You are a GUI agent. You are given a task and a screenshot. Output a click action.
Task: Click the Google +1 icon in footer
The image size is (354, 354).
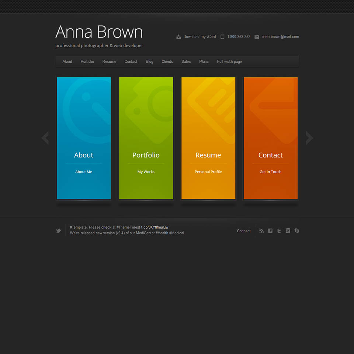pos(288,231)
